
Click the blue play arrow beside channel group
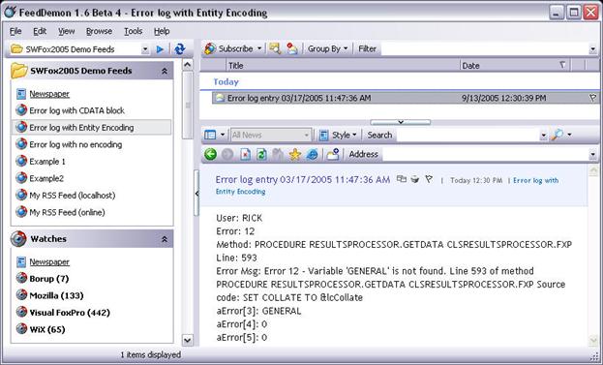tap(160, 49)
